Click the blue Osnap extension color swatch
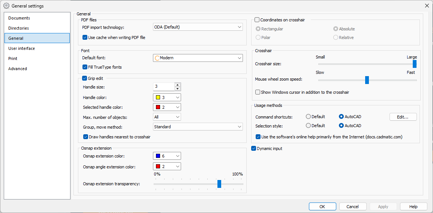 (x=158, y=156)
